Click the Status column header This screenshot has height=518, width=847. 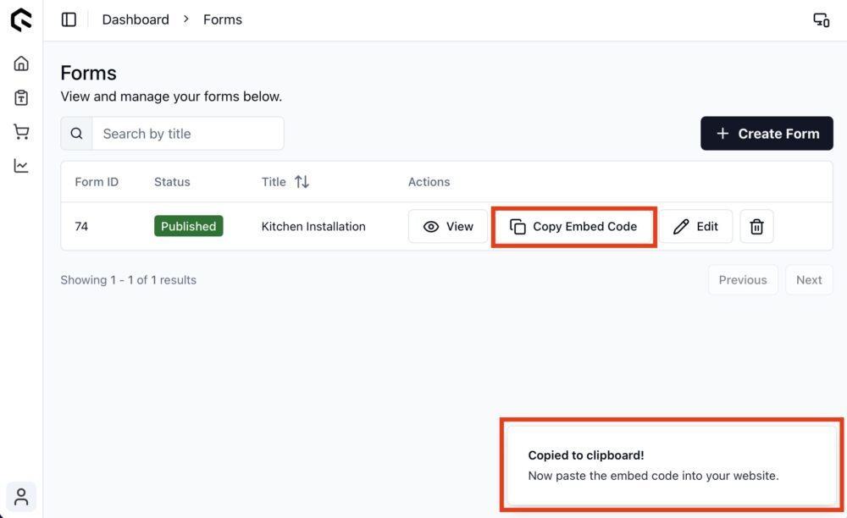172,182
